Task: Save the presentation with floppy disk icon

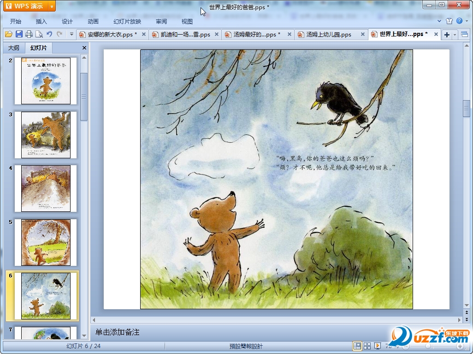Action: pos(19,34)
